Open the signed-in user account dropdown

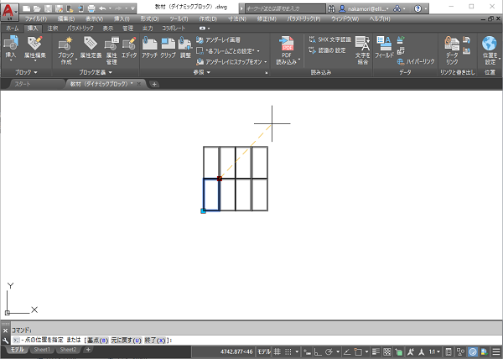pyautogui.click(x=366, y=8)
